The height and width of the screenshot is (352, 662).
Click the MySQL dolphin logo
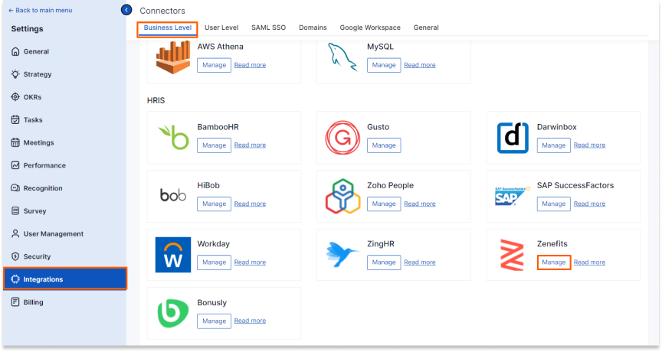pos(342,57)
